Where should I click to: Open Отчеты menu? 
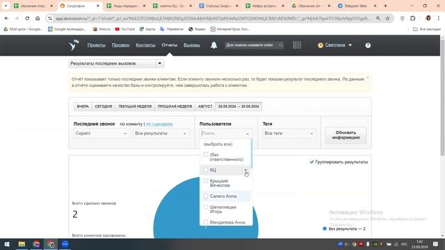170,45
